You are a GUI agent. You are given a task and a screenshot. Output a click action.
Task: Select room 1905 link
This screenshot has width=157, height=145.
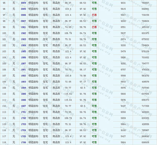[23, 51]
